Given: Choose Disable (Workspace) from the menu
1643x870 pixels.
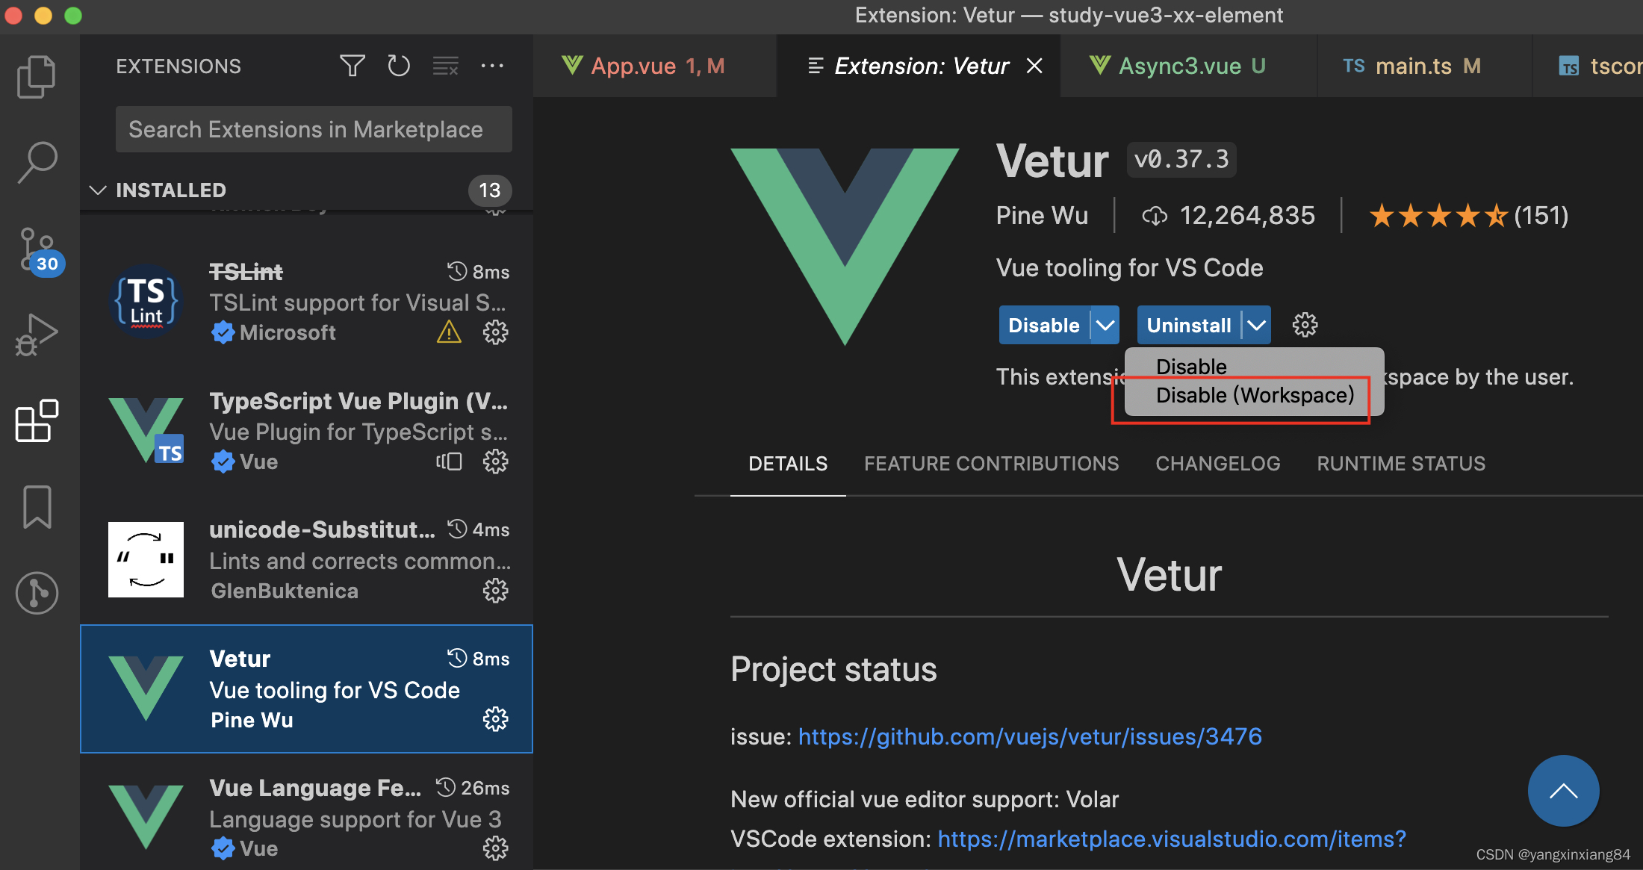Looking at the screenshot, I should point(1254,395).
